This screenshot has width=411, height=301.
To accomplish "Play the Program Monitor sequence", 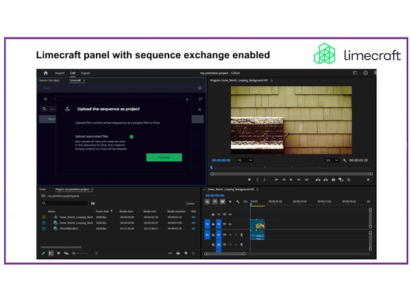I will point(291,179).
